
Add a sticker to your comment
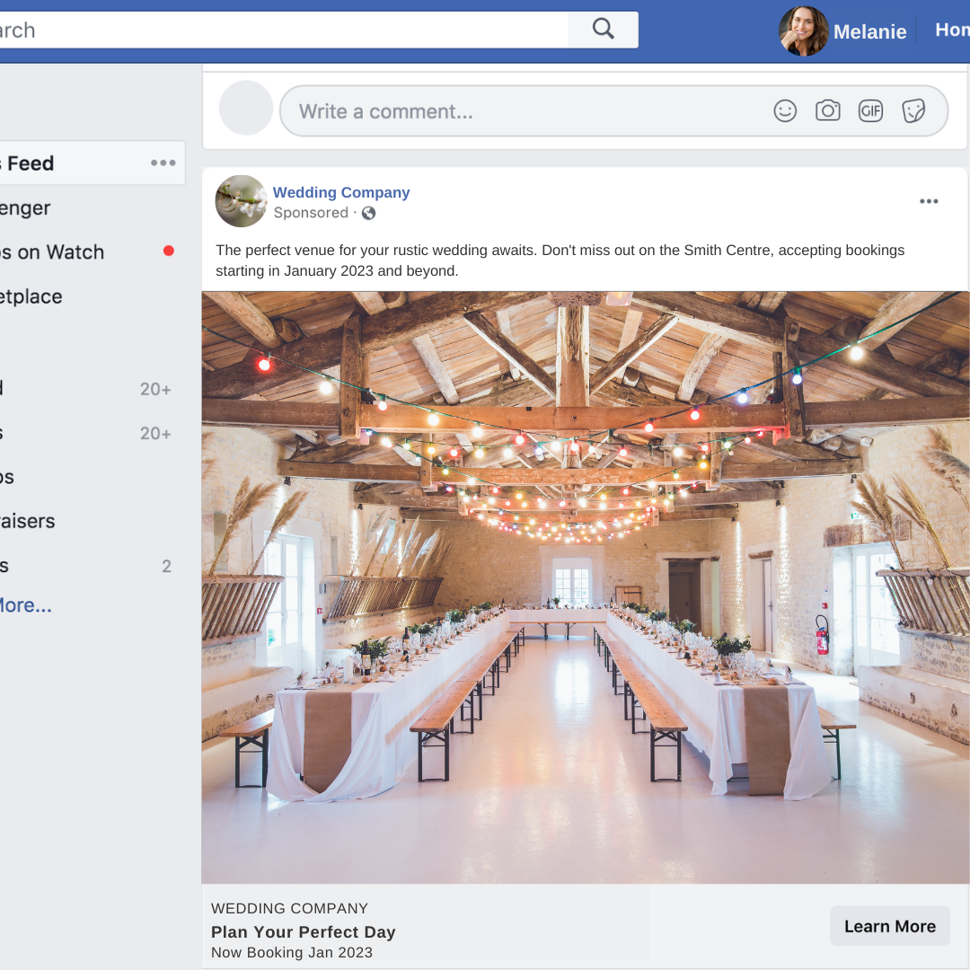[914, 110]
